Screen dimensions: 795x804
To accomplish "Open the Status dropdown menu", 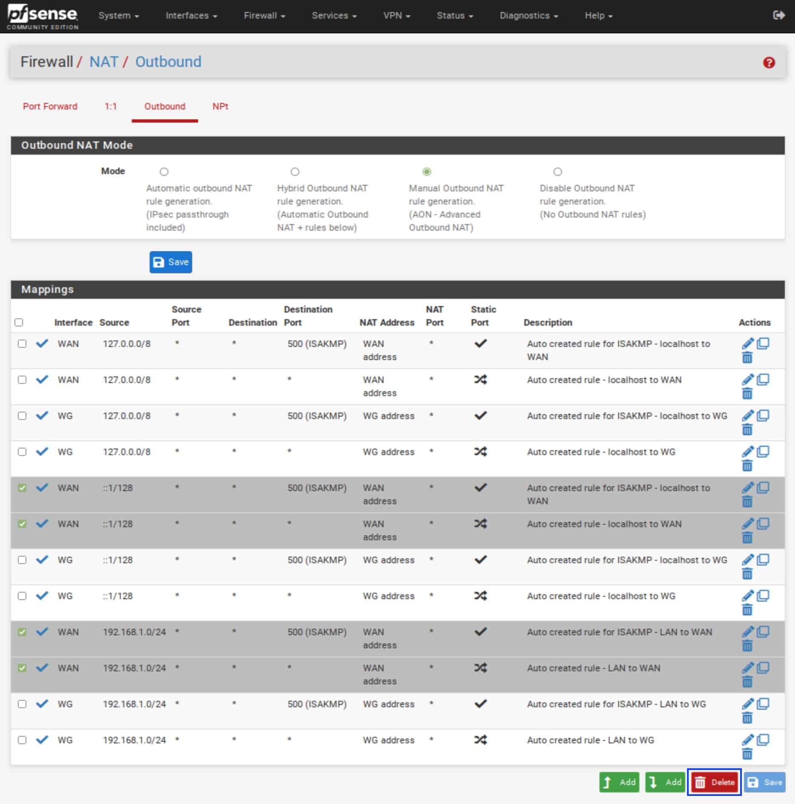I will [455, 16].
